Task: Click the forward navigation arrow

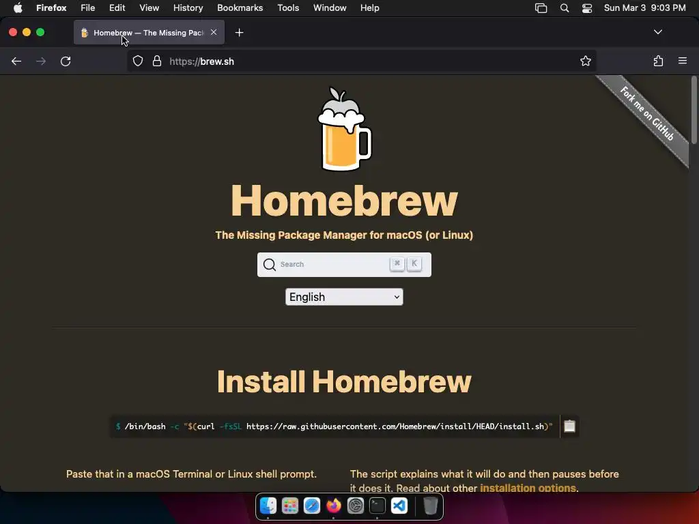Action: pos(40,61)
